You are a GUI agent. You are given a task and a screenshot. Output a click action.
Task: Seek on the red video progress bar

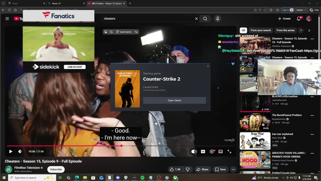click(x=121, y=146)
